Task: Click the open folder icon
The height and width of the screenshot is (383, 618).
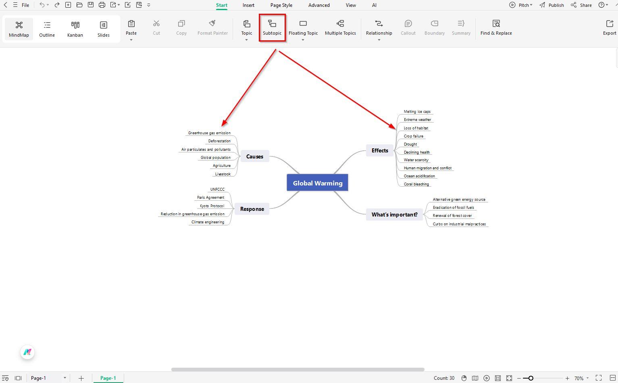Action: tap(79, 5)
